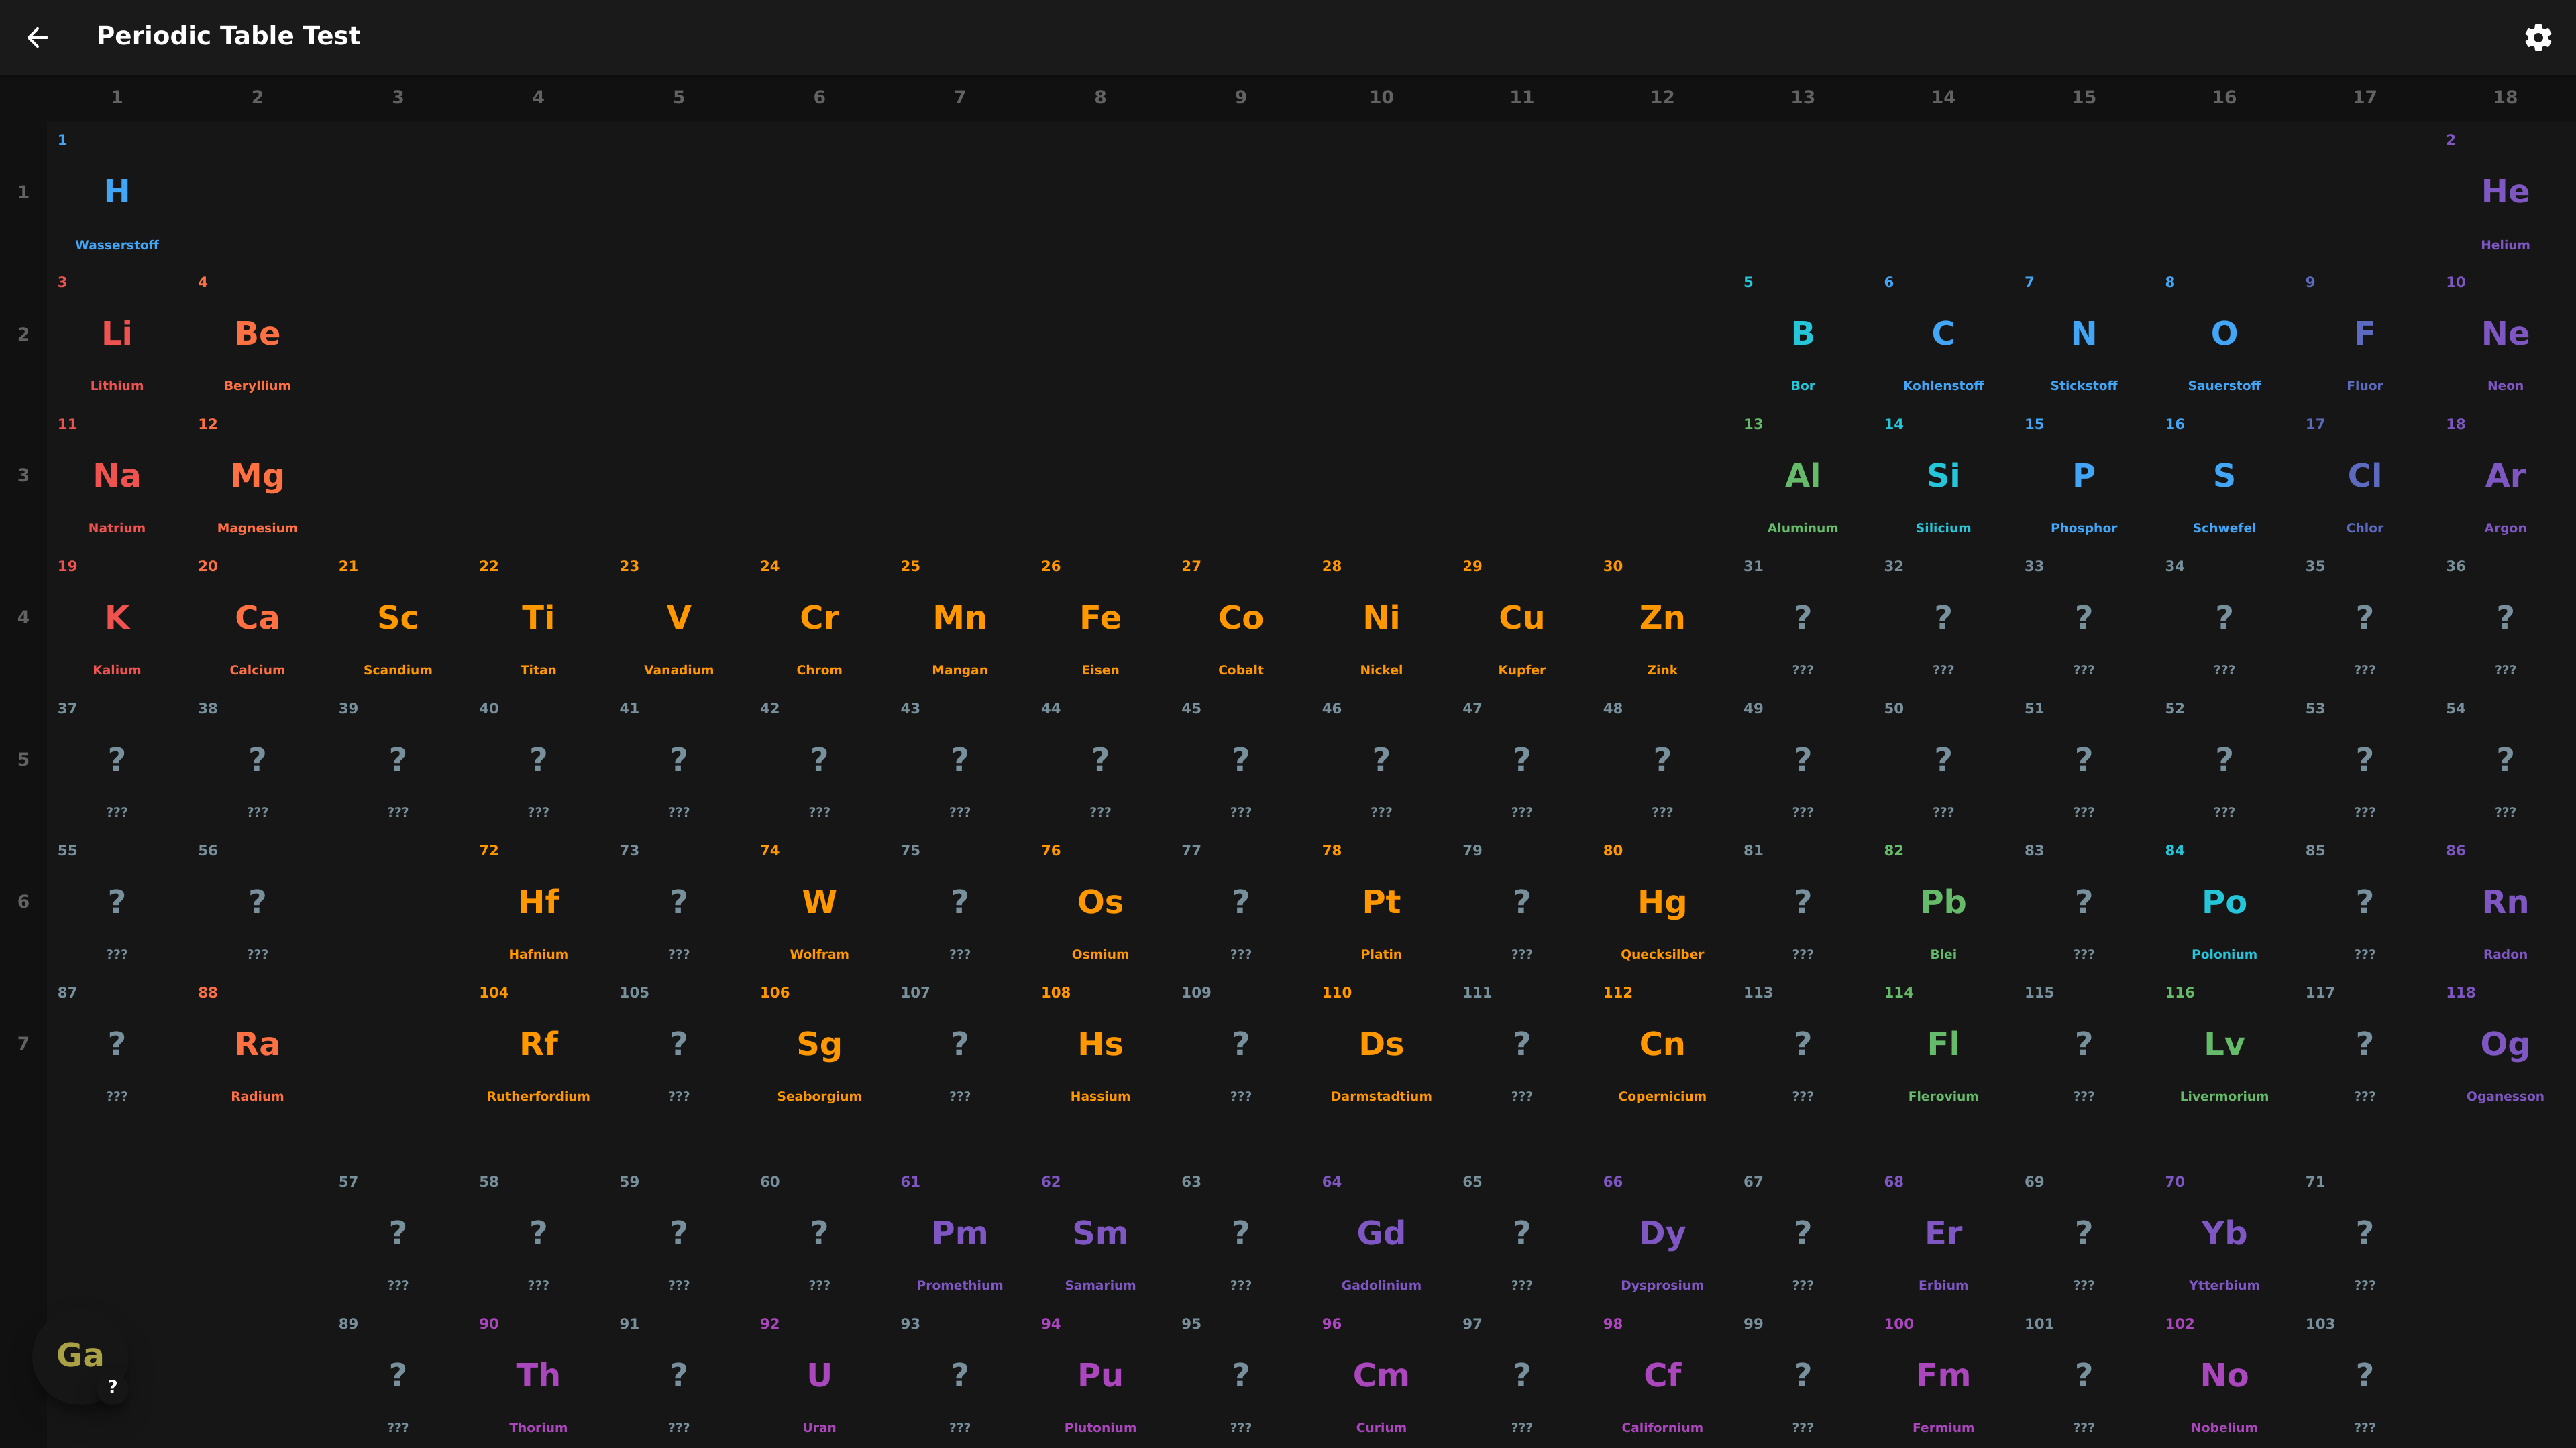Select the Magnesium cell
Image resolution: width=2576 pixels, height=1448 pixels.
257,477
